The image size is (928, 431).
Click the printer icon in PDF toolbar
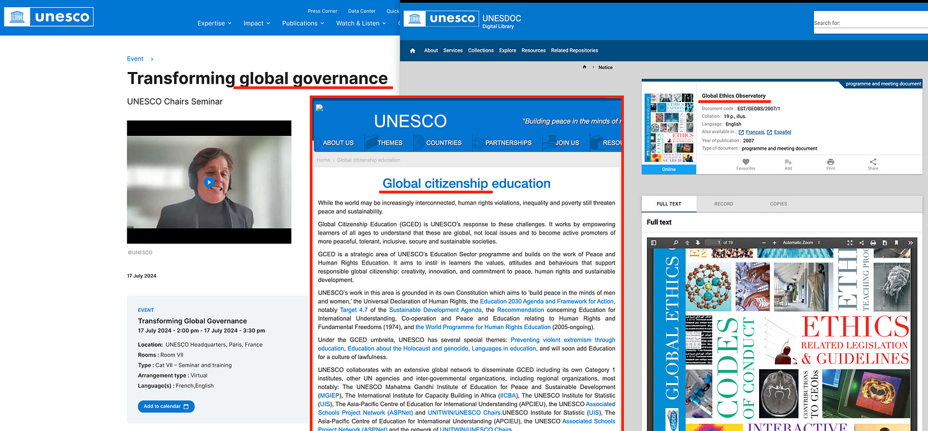pyautogui.click(x=873, y=243)
